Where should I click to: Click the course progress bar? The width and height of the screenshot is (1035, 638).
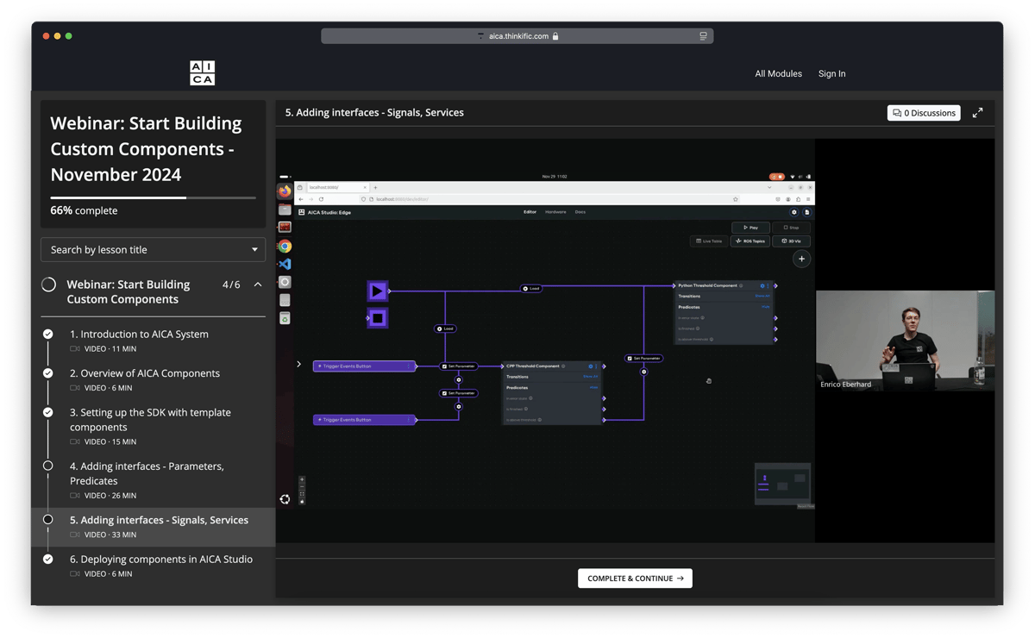153,197
